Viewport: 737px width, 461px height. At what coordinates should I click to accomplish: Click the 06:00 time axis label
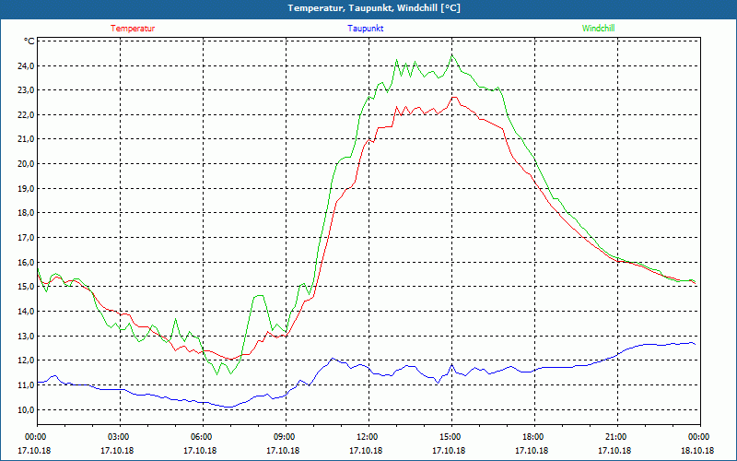pyautogui.click(x=203, y=437)
